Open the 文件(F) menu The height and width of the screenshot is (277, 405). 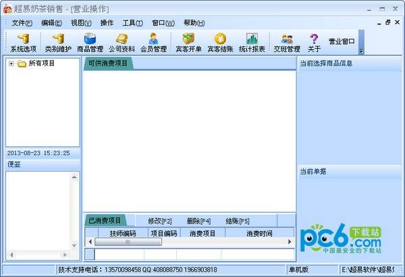click(22, 23)
